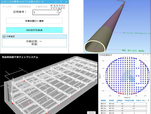Open the マニュアル tab
Viewport: 151px width, 114px height.
click(7, 7)
